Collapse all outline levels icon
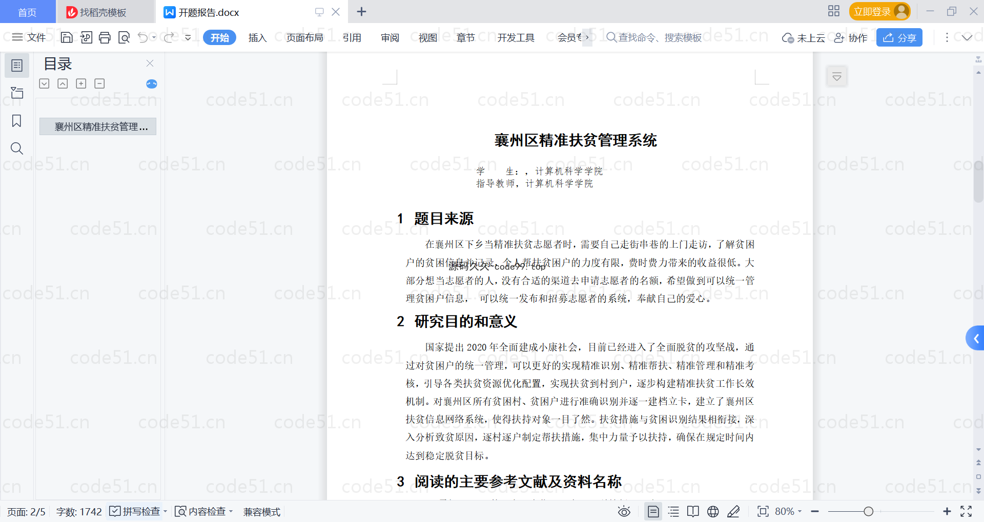The image size is (984, 522). point(63,83)
